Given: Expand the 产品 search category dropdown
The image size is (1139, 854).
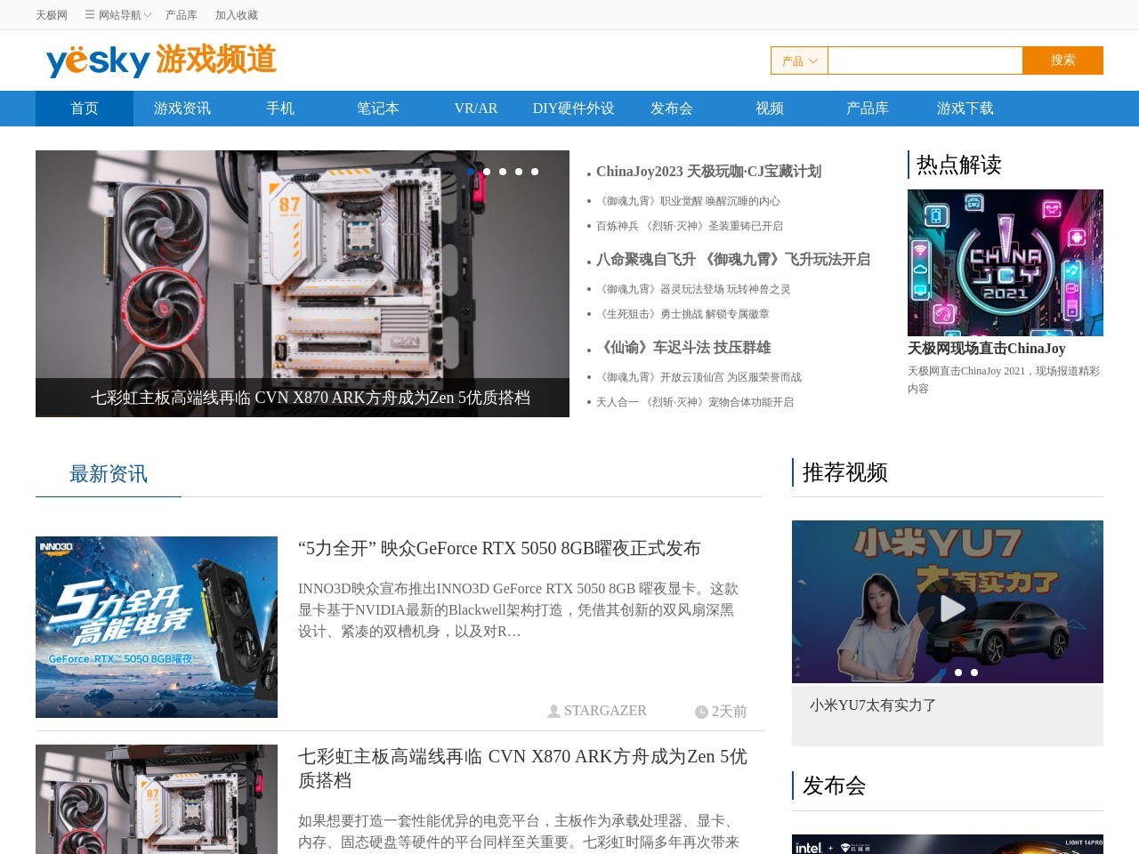Looking at the screenshot, I should 799,60.
